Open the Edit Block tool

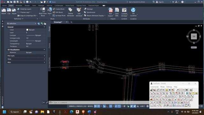[x=58, y=12]
